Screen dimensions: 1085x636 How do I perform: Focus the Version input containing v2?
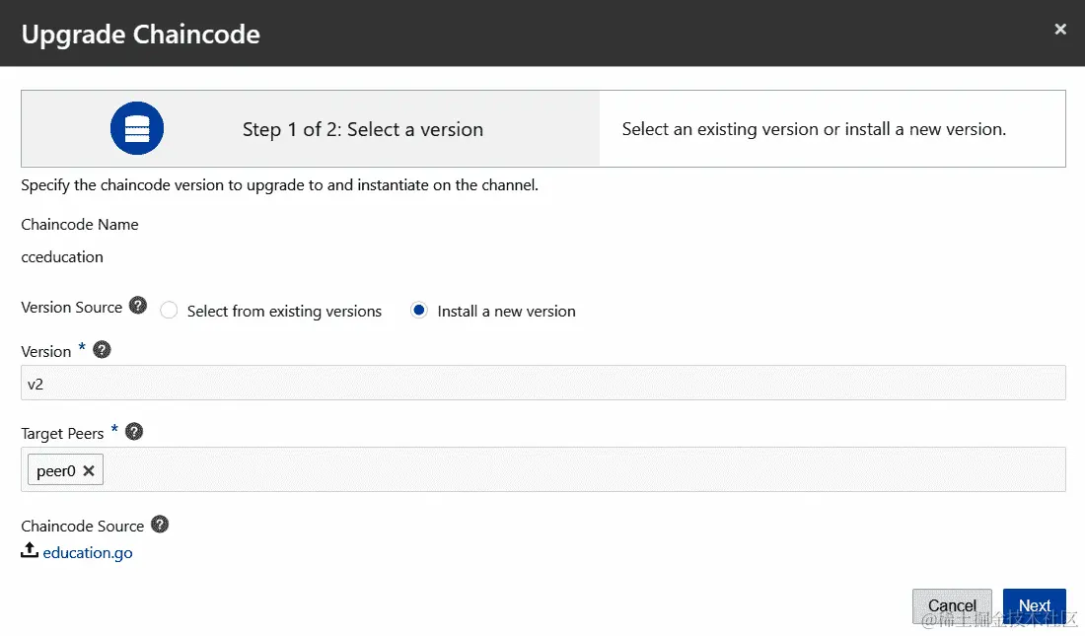(x=542, y=384)
